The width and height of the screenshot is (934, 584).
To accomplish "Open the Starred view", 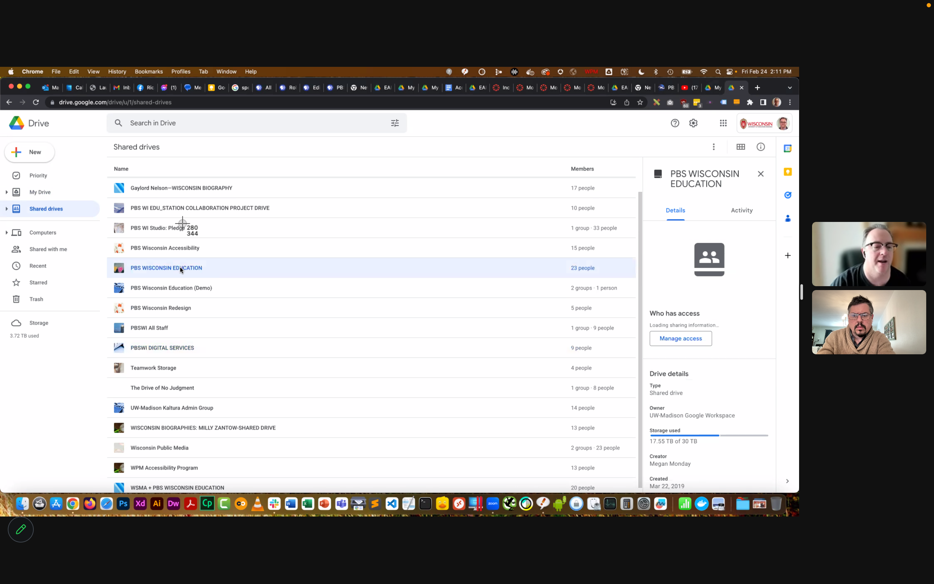I will [50, 282].
